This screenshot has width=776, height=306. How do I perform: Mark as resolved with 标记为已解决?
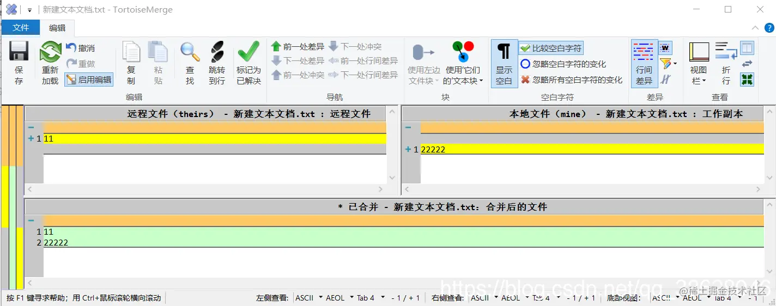point(248,63)
